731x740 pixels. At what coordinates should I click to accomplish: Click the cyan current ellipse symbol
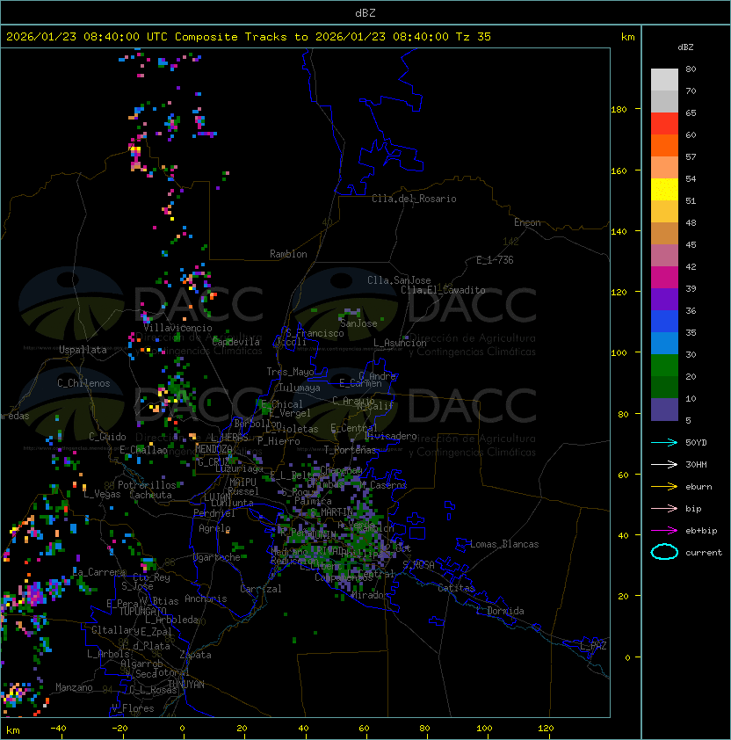[664, 552]
